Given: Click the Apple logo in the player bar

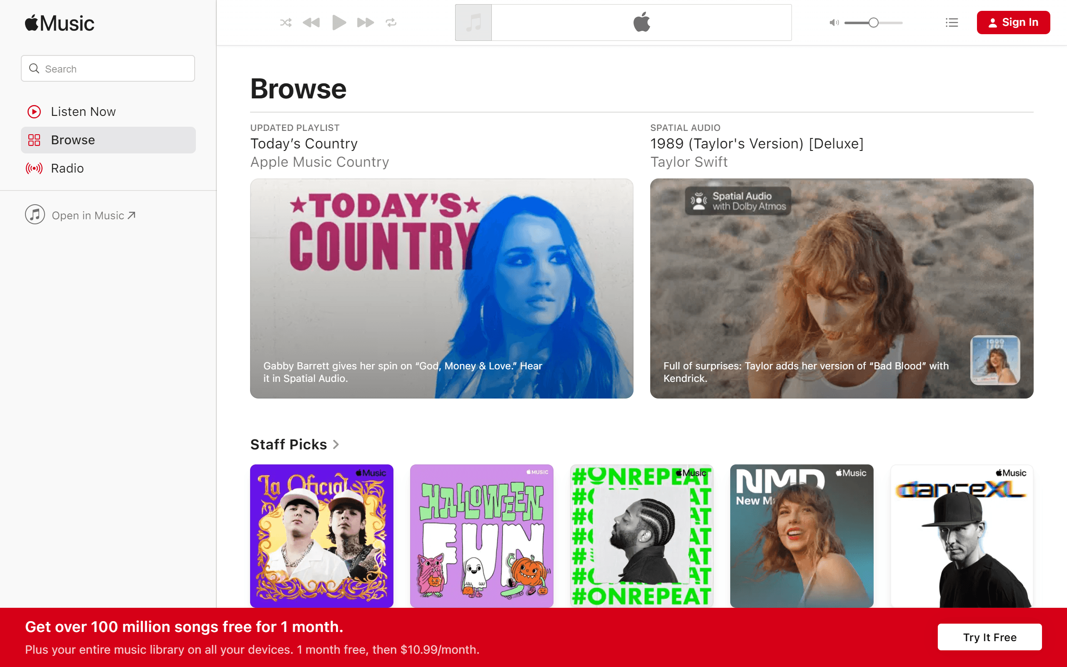Looking at the screenshot, I should (x=642, y=22).
